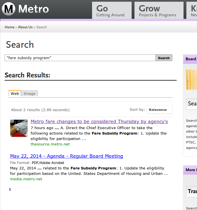Viewport: 197px width, 210px height.
Task: Open About Us breadcrumb link
Action: (x=25, y=27)
